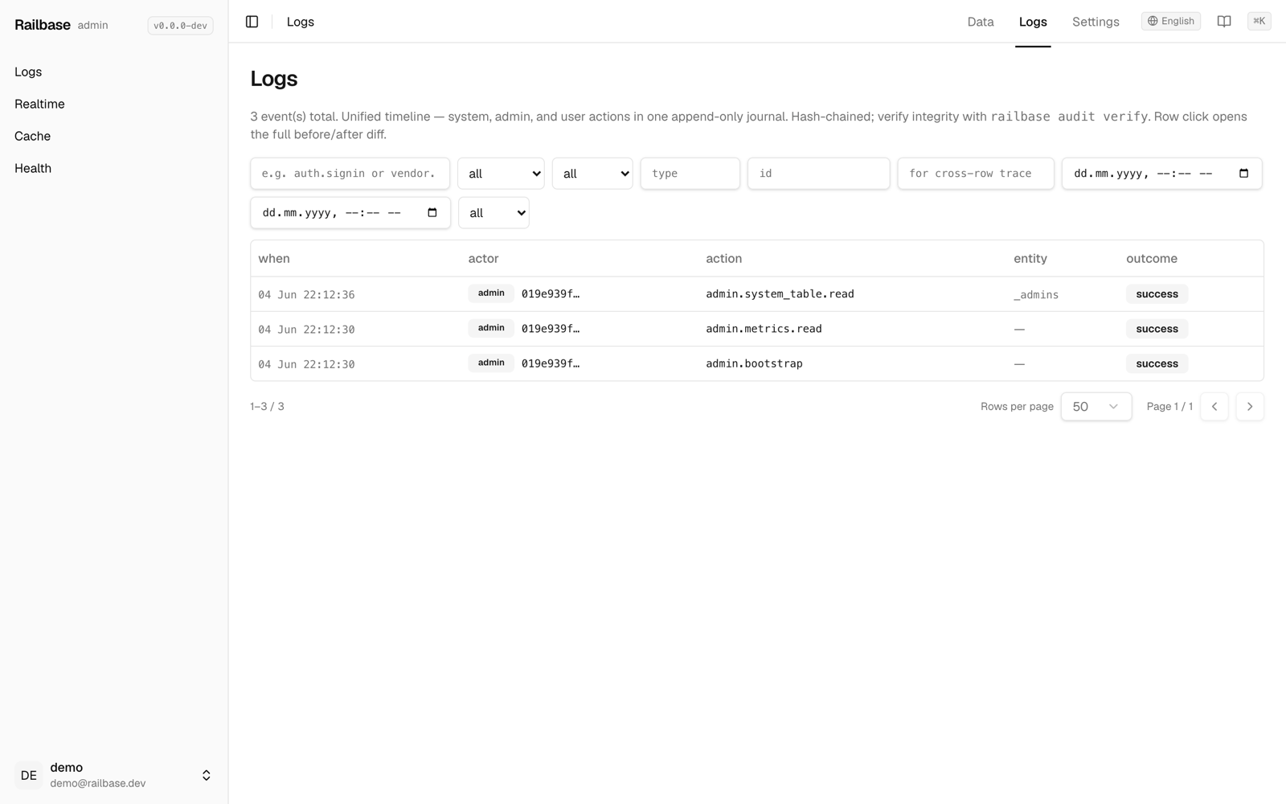Open the first 'all' filter dropdown

(x=501, y=174)
